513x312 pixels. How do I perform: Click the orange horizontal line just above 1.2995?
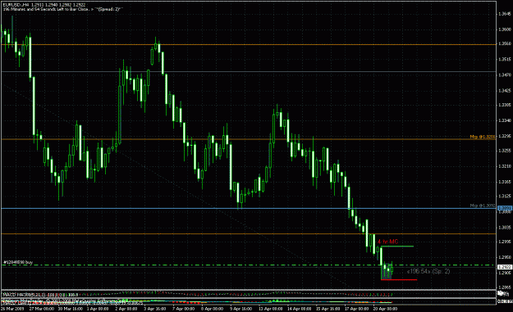[249, 233]
